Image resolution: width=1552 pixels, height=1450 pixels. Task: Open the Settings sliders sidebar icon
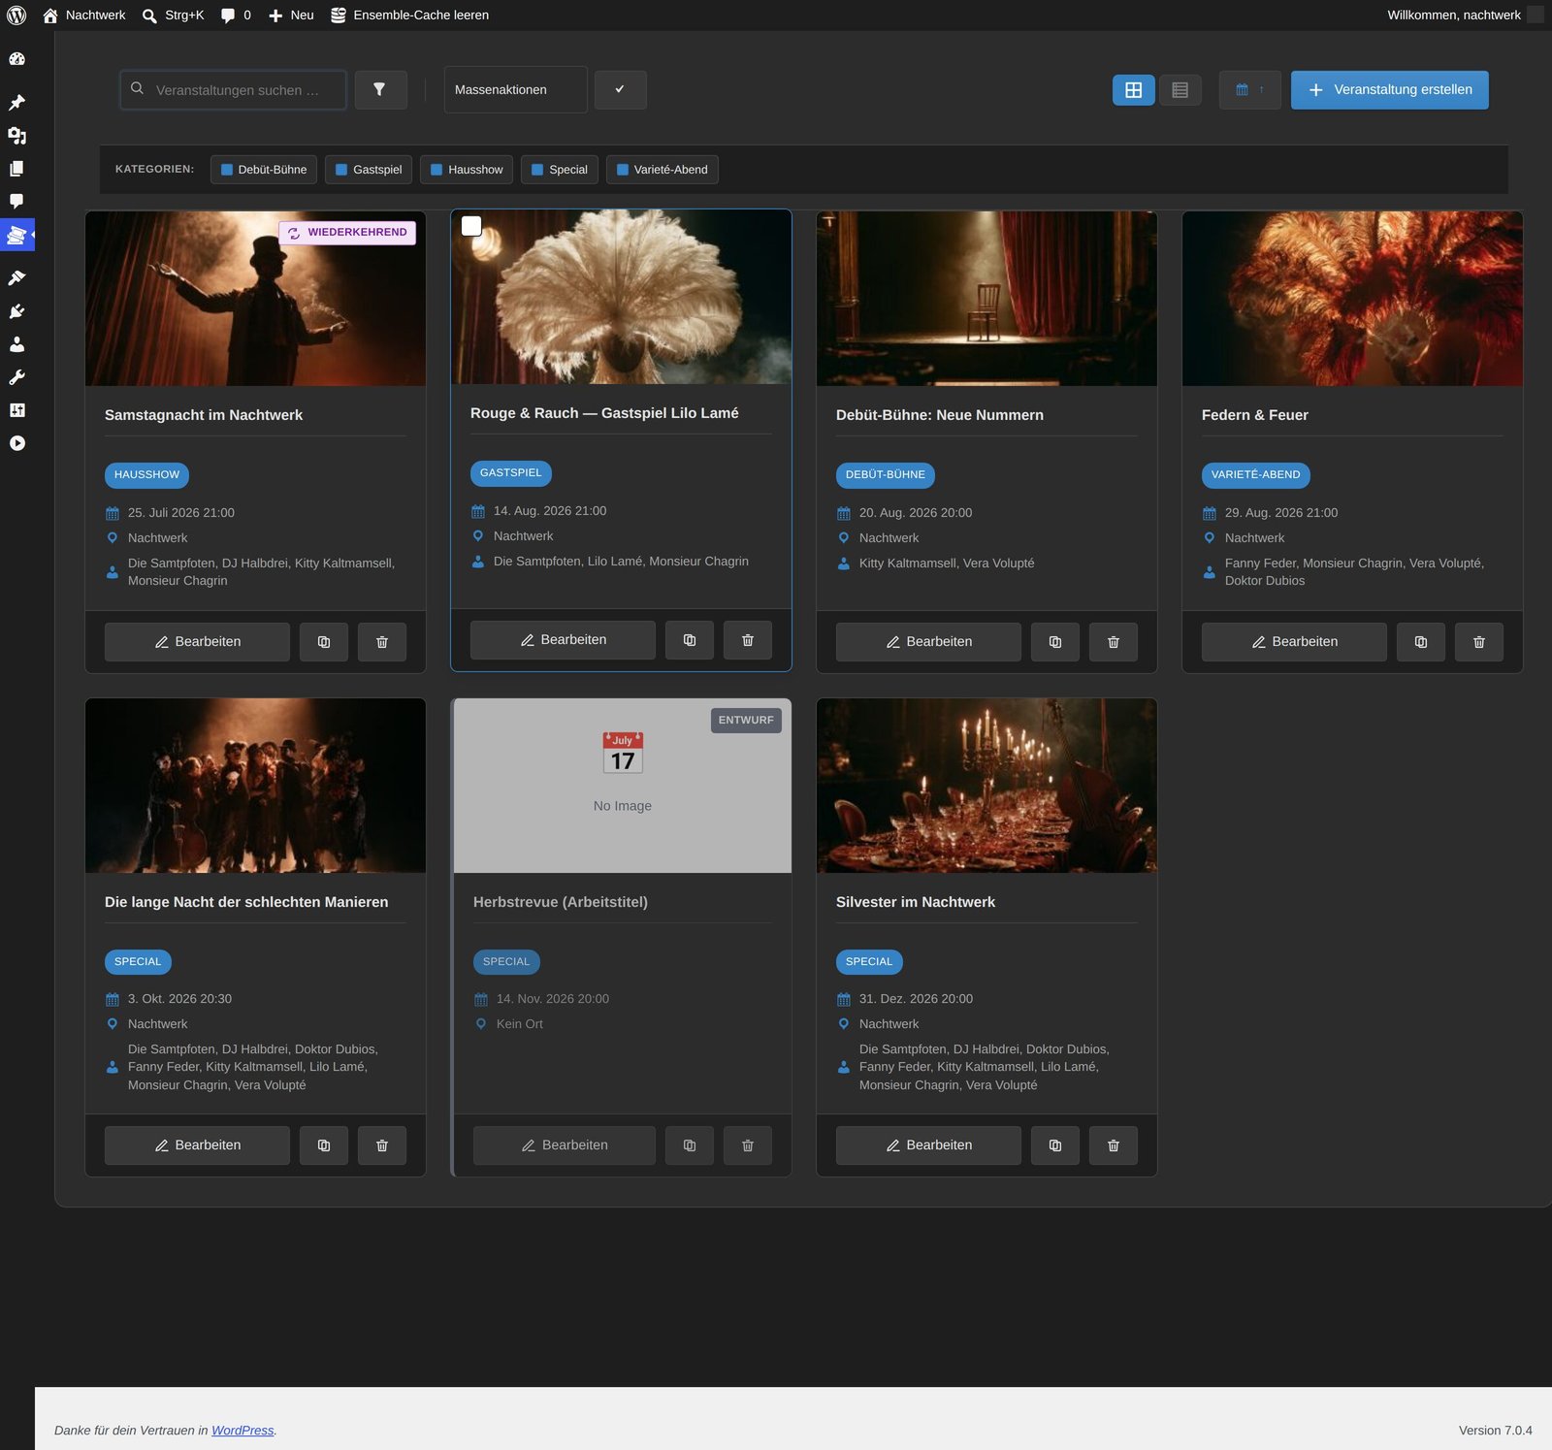click(x=16, y=410)
